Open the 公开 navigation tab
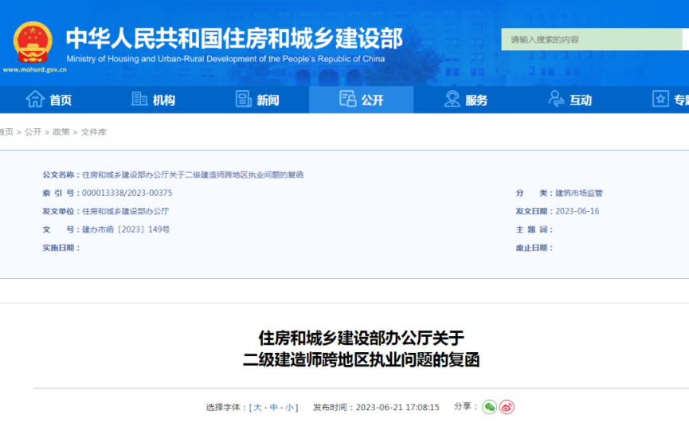The width and height of the screenshot is (689, 423). tap(361, 100)
